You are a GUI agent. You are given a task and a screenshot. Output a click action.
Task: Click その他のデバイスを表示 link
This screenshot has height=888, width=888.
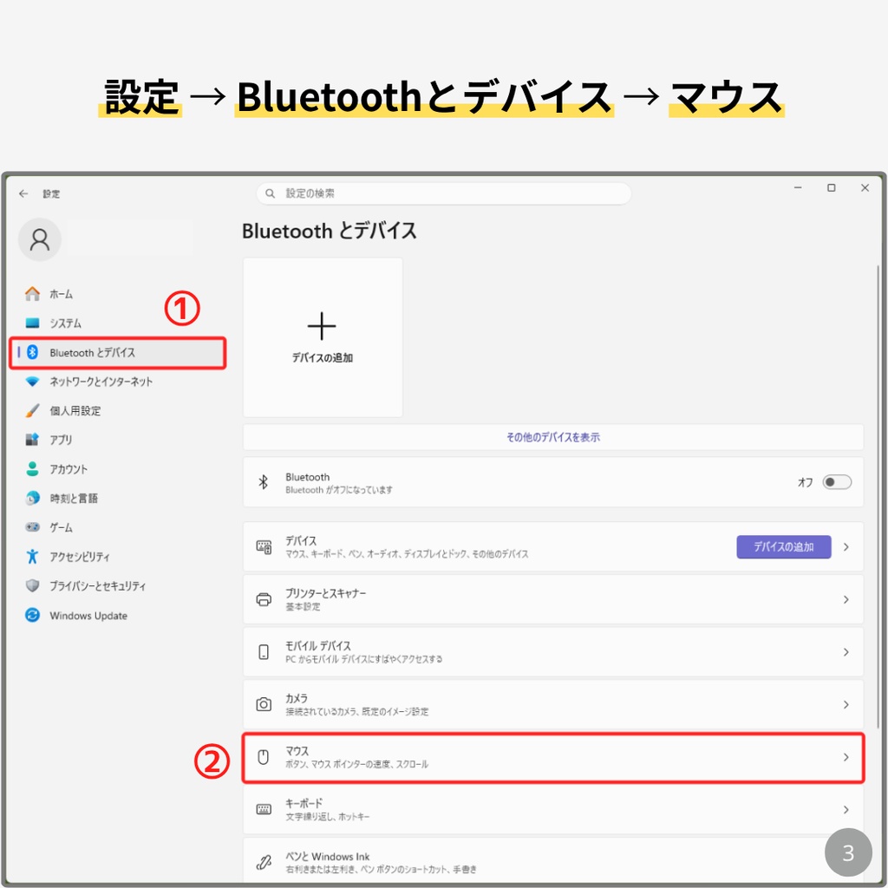[x=553, y=437]
